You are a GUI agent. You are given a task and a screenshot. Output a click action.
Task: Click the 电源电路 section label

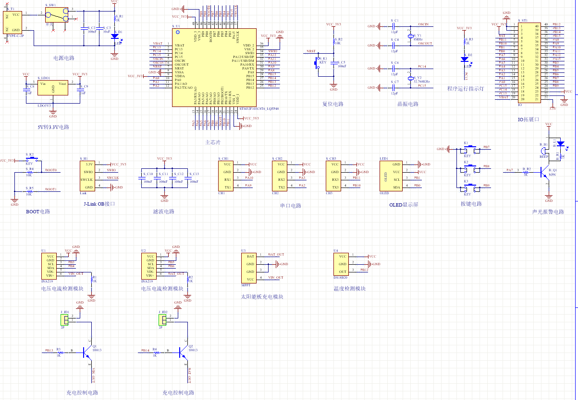click(64, 58)
